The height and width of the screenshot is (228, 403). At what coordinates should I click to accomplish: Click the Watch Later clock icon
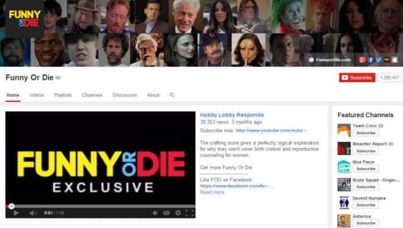click(155, 213)
